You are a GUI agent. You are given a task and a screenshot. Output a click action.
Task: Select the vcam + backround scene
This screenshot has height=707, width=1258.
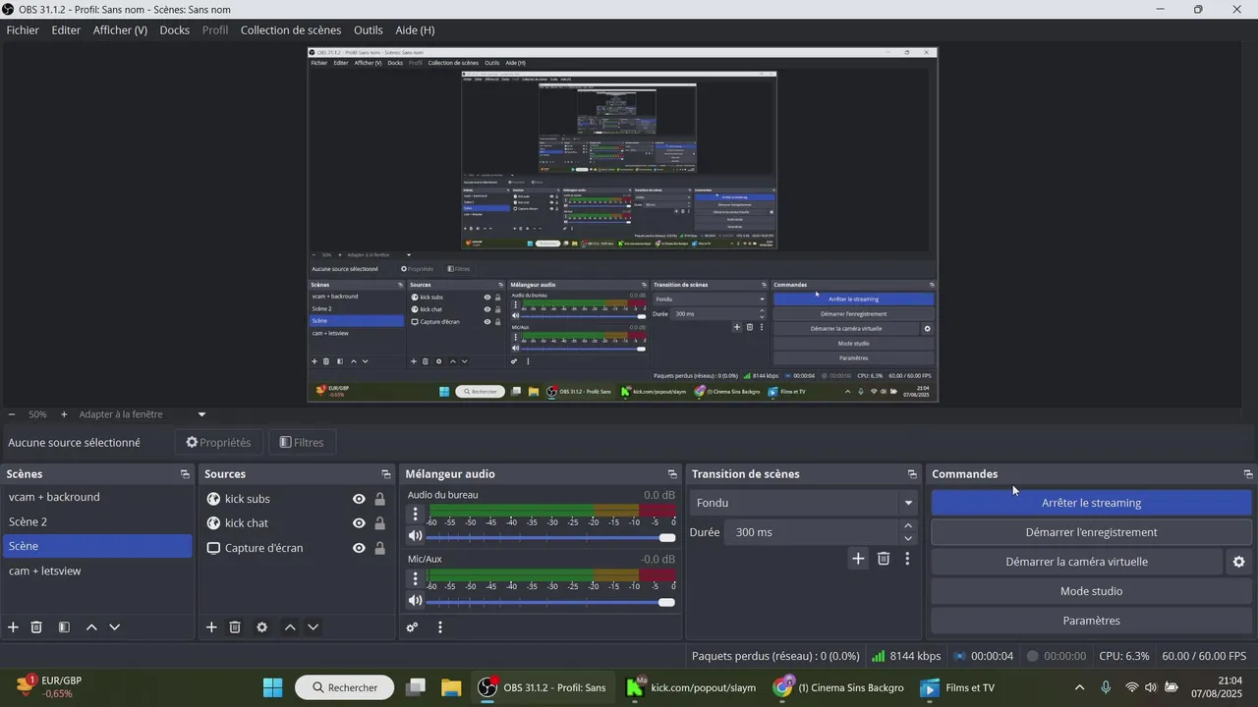click(x=97, y=497)
